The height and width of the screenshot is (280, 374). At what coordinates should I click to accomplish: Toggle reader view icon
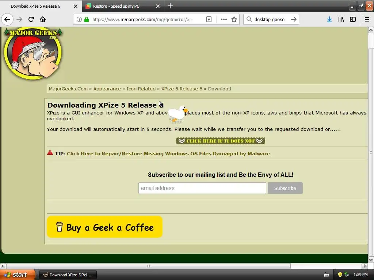pos(209,19)
